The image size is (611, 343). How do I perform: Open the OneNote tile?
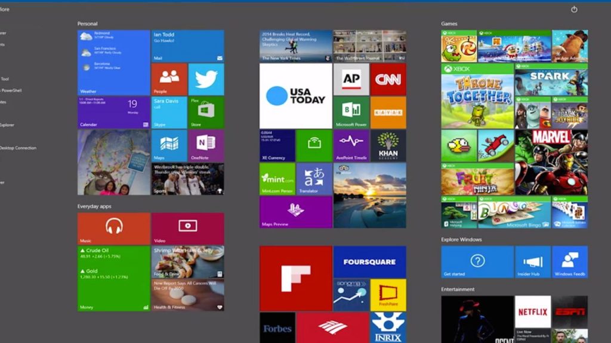click(206, 146)
